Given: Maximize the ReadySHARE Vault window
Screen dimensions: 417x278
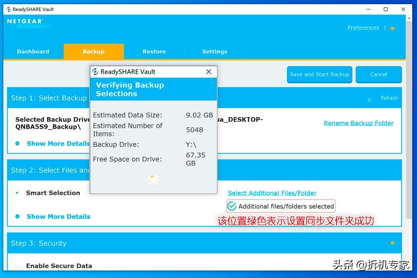Looking at the screenshot, I should pyautogui.click(x=386, y=9).
